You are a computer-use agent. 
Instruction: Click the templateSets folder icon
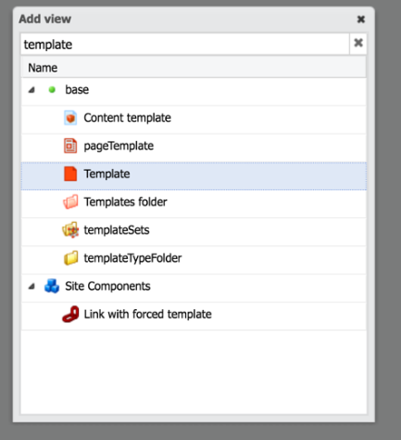pyautogui.click(x=70, y=230)
